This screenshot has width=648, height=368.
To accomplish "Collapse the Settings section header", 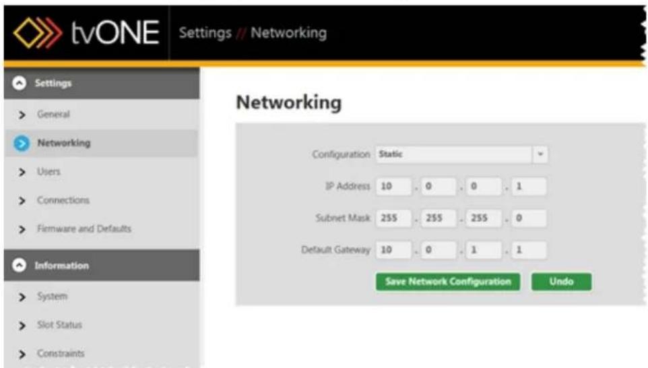I will coord(102,83).
